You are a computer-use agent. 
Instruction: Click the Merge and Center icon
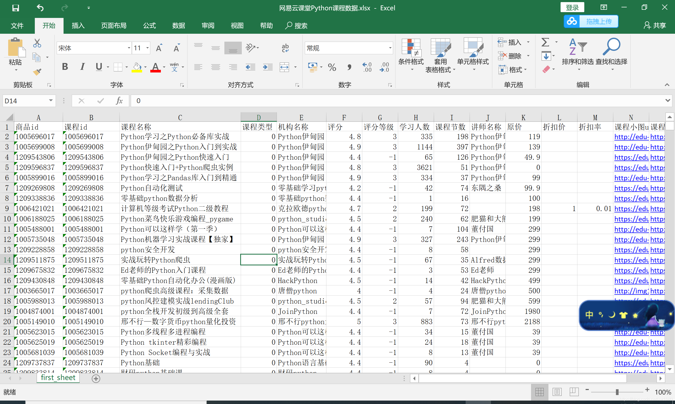284,67
